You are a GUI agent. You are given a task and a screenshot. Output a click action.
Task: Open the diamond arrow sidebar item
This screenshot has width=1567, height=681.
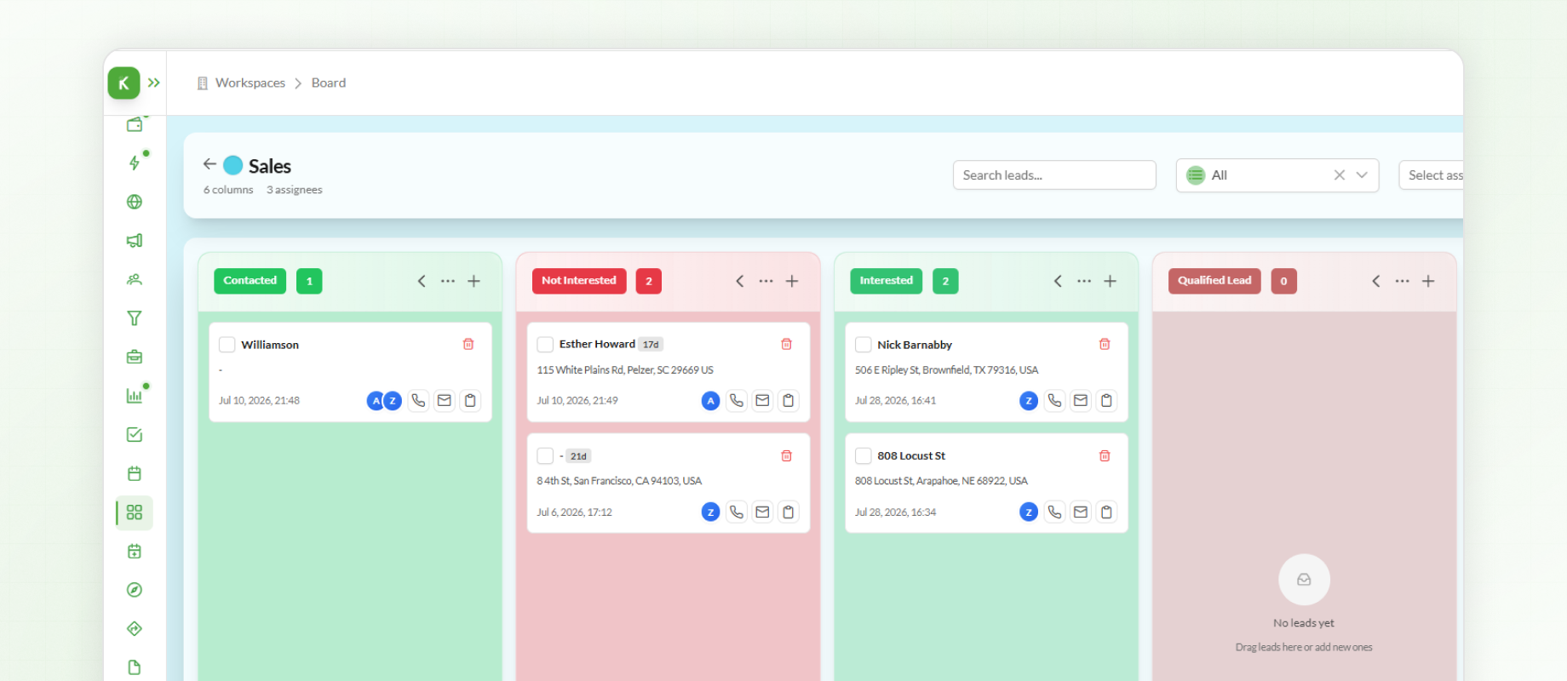click(x=135, y=629)
